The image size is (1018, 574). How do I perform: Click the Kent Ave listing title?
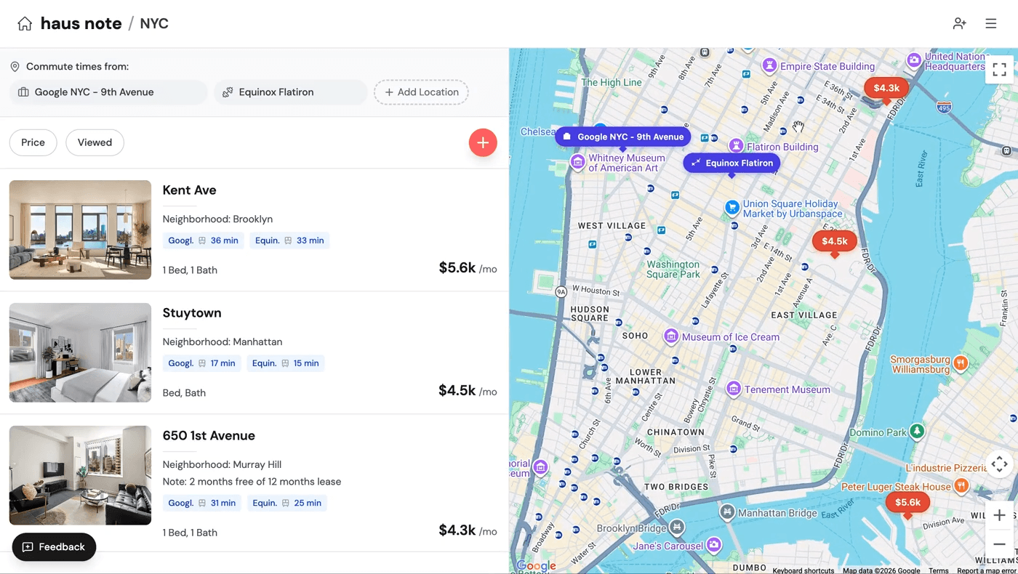190,190
